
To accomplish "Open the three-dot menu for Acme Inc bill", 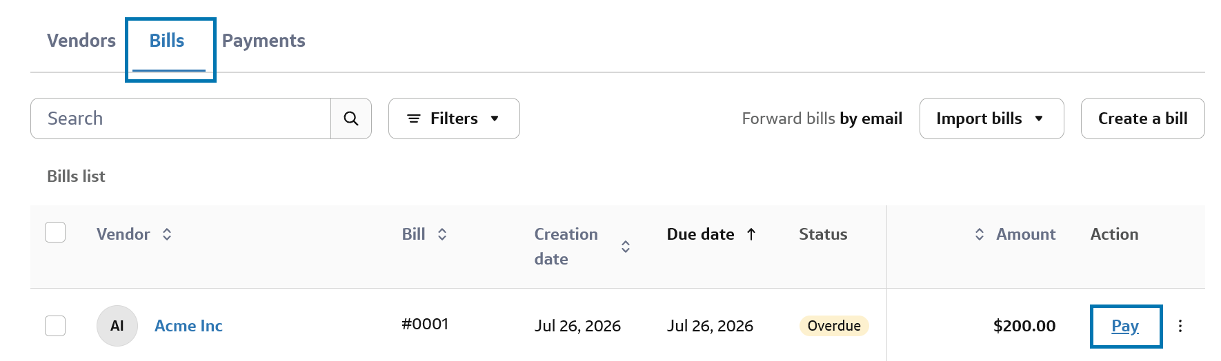I will point(1180,326).
